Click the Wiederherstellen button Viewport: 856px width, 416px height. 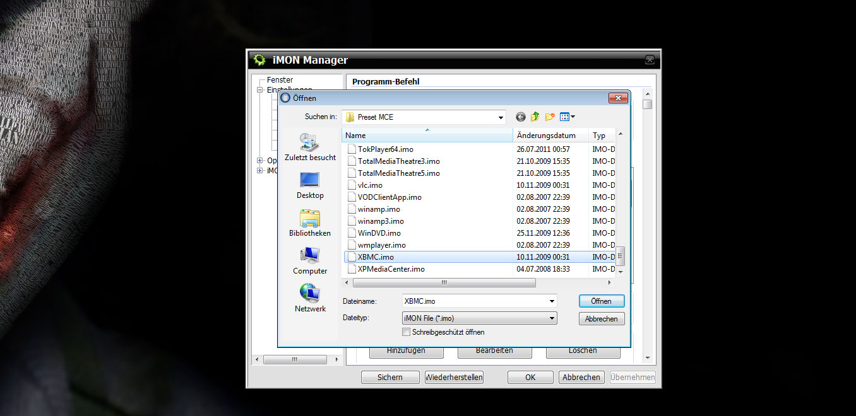pyautogui.click(x=454, y=377)
